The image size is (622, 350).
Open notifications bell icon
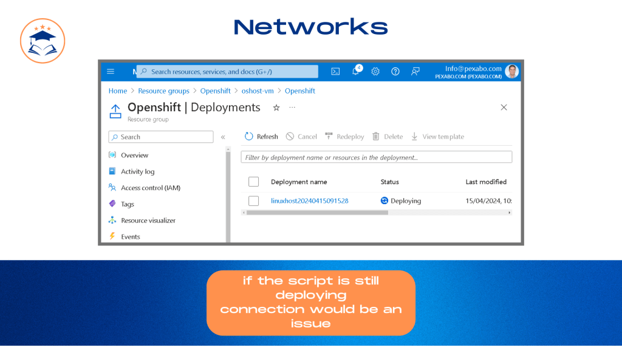pos(356,72)
